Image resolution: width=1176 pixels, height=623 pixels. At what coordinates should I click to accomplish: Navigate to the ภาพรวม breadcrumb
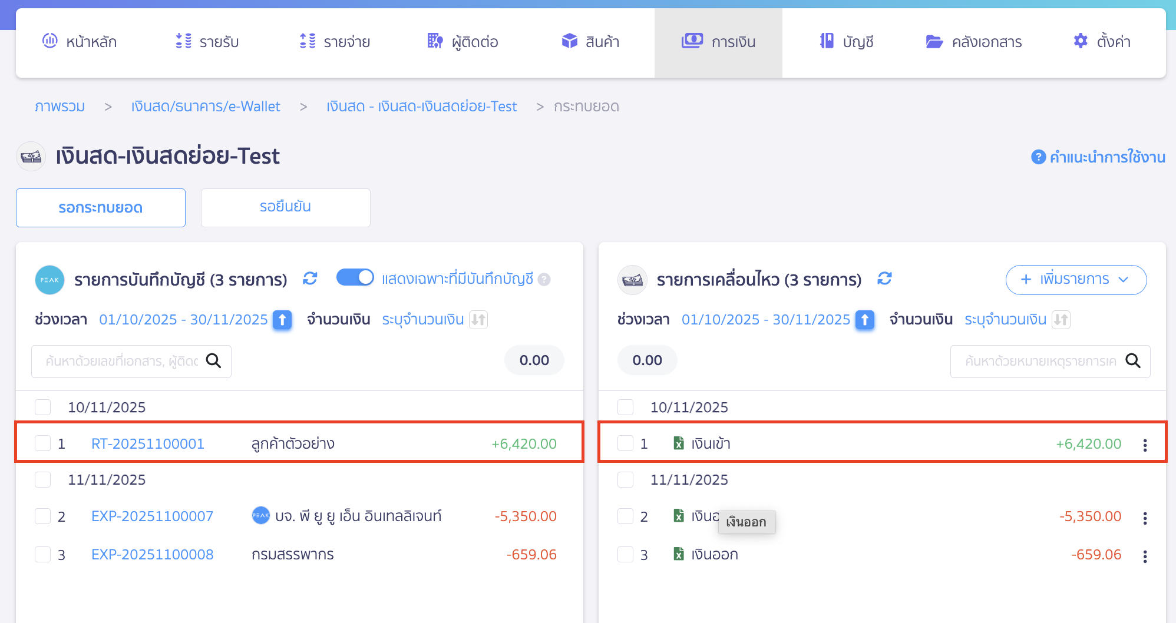(x=60, y=107)
